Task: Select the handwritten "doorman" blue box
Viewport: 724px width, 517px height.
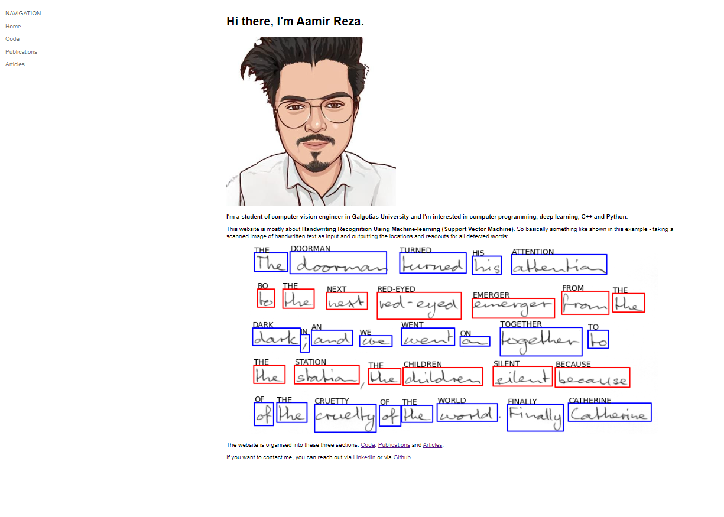Action: point(338,263)
